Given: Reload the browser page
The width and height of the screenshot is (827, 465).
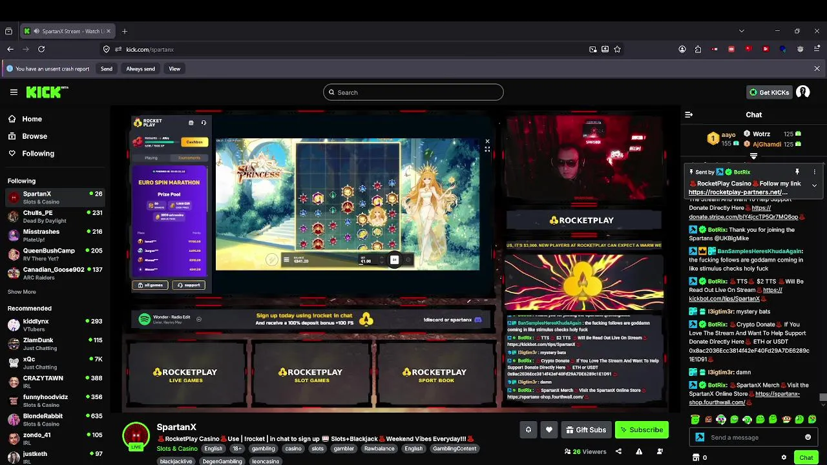Looking at the screenshot, I should [41, 49].
